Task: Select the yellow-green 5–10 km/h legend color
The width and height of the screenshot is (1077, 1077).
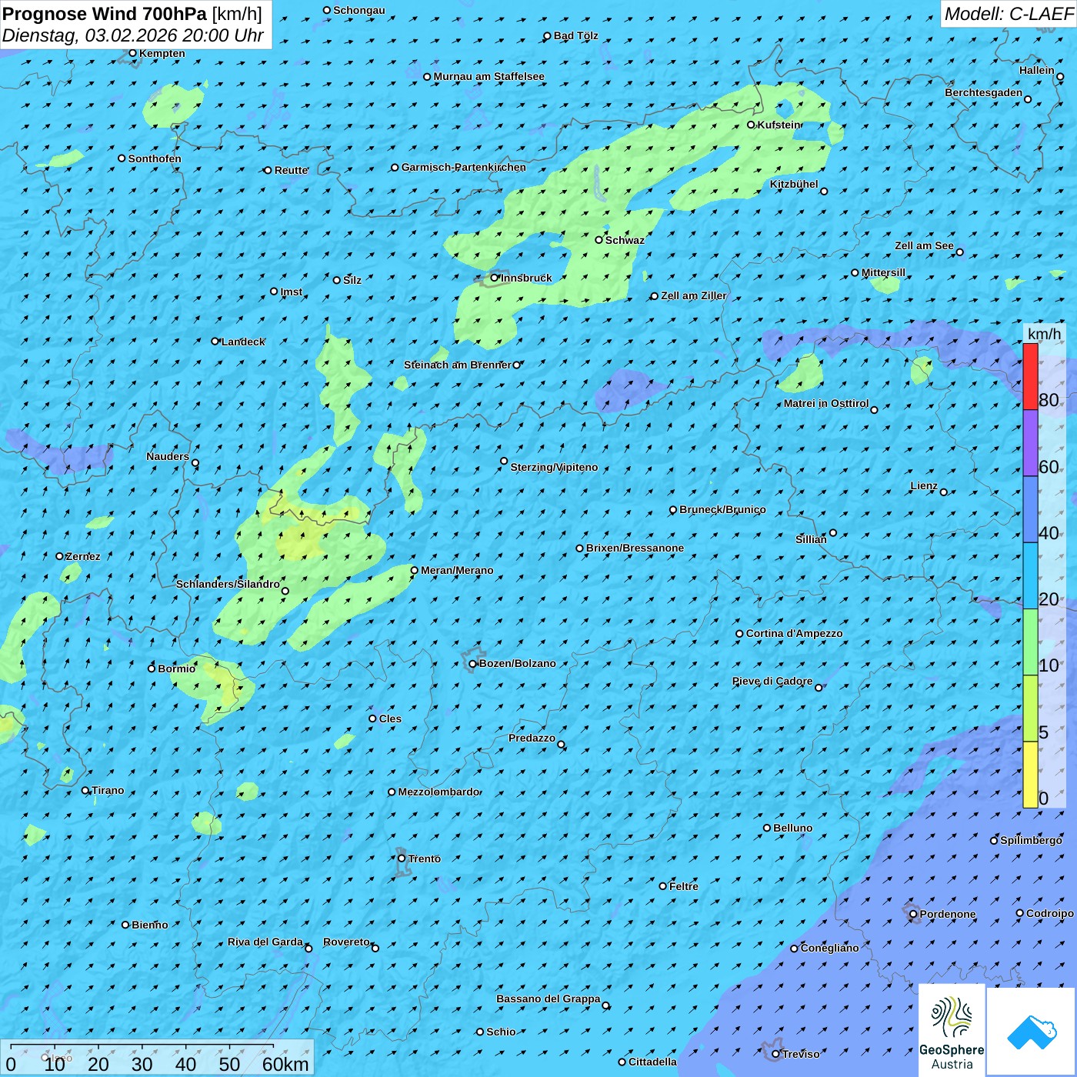Action: [x=1030, y=709]
